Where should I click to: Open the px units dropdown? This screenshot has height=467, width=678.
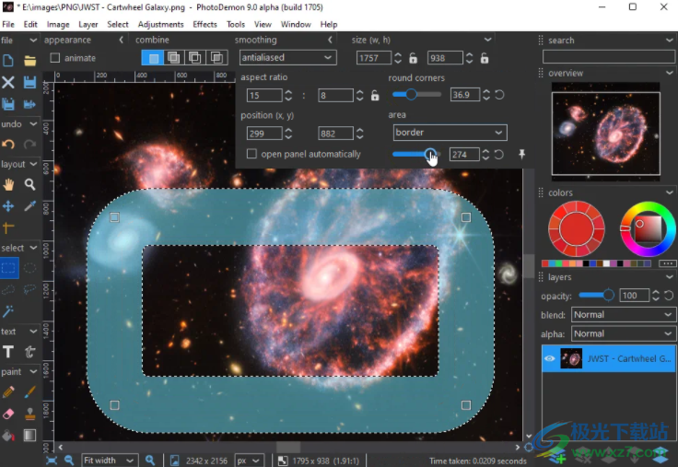[x=249, y=461]
